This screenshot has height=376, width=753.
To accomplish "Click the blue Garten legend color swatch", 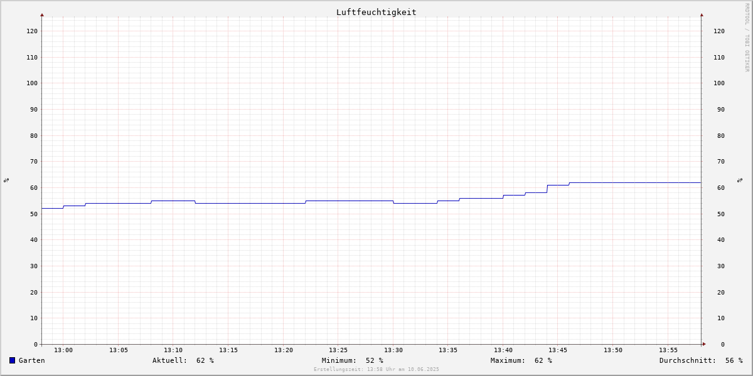I will 12,360.
